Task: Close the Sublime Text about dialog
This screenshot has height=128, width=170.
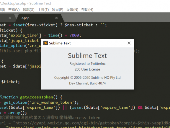Action: pos(129,43)
